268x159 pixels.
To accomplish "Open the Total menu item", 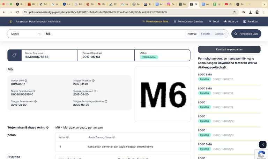I will pos(214,22).
